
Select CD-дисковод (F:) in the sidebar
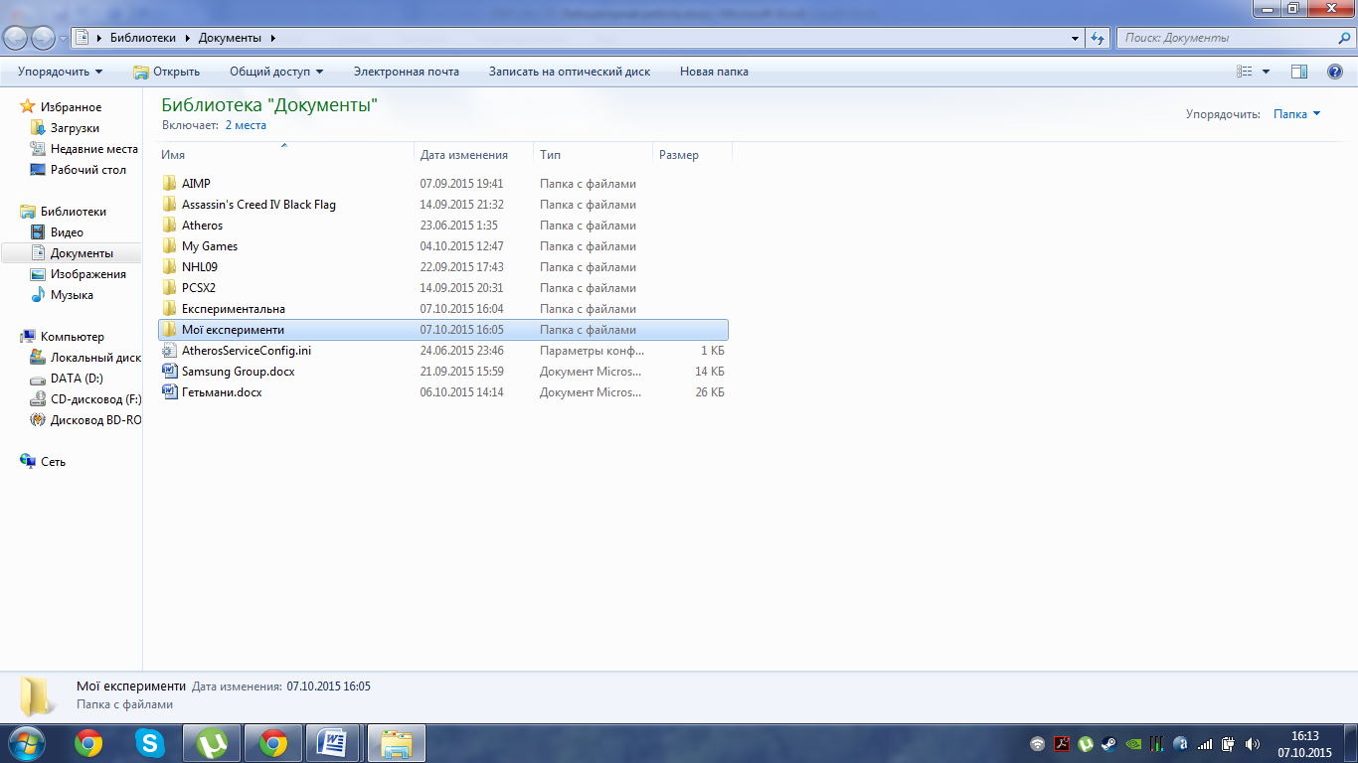95,399
